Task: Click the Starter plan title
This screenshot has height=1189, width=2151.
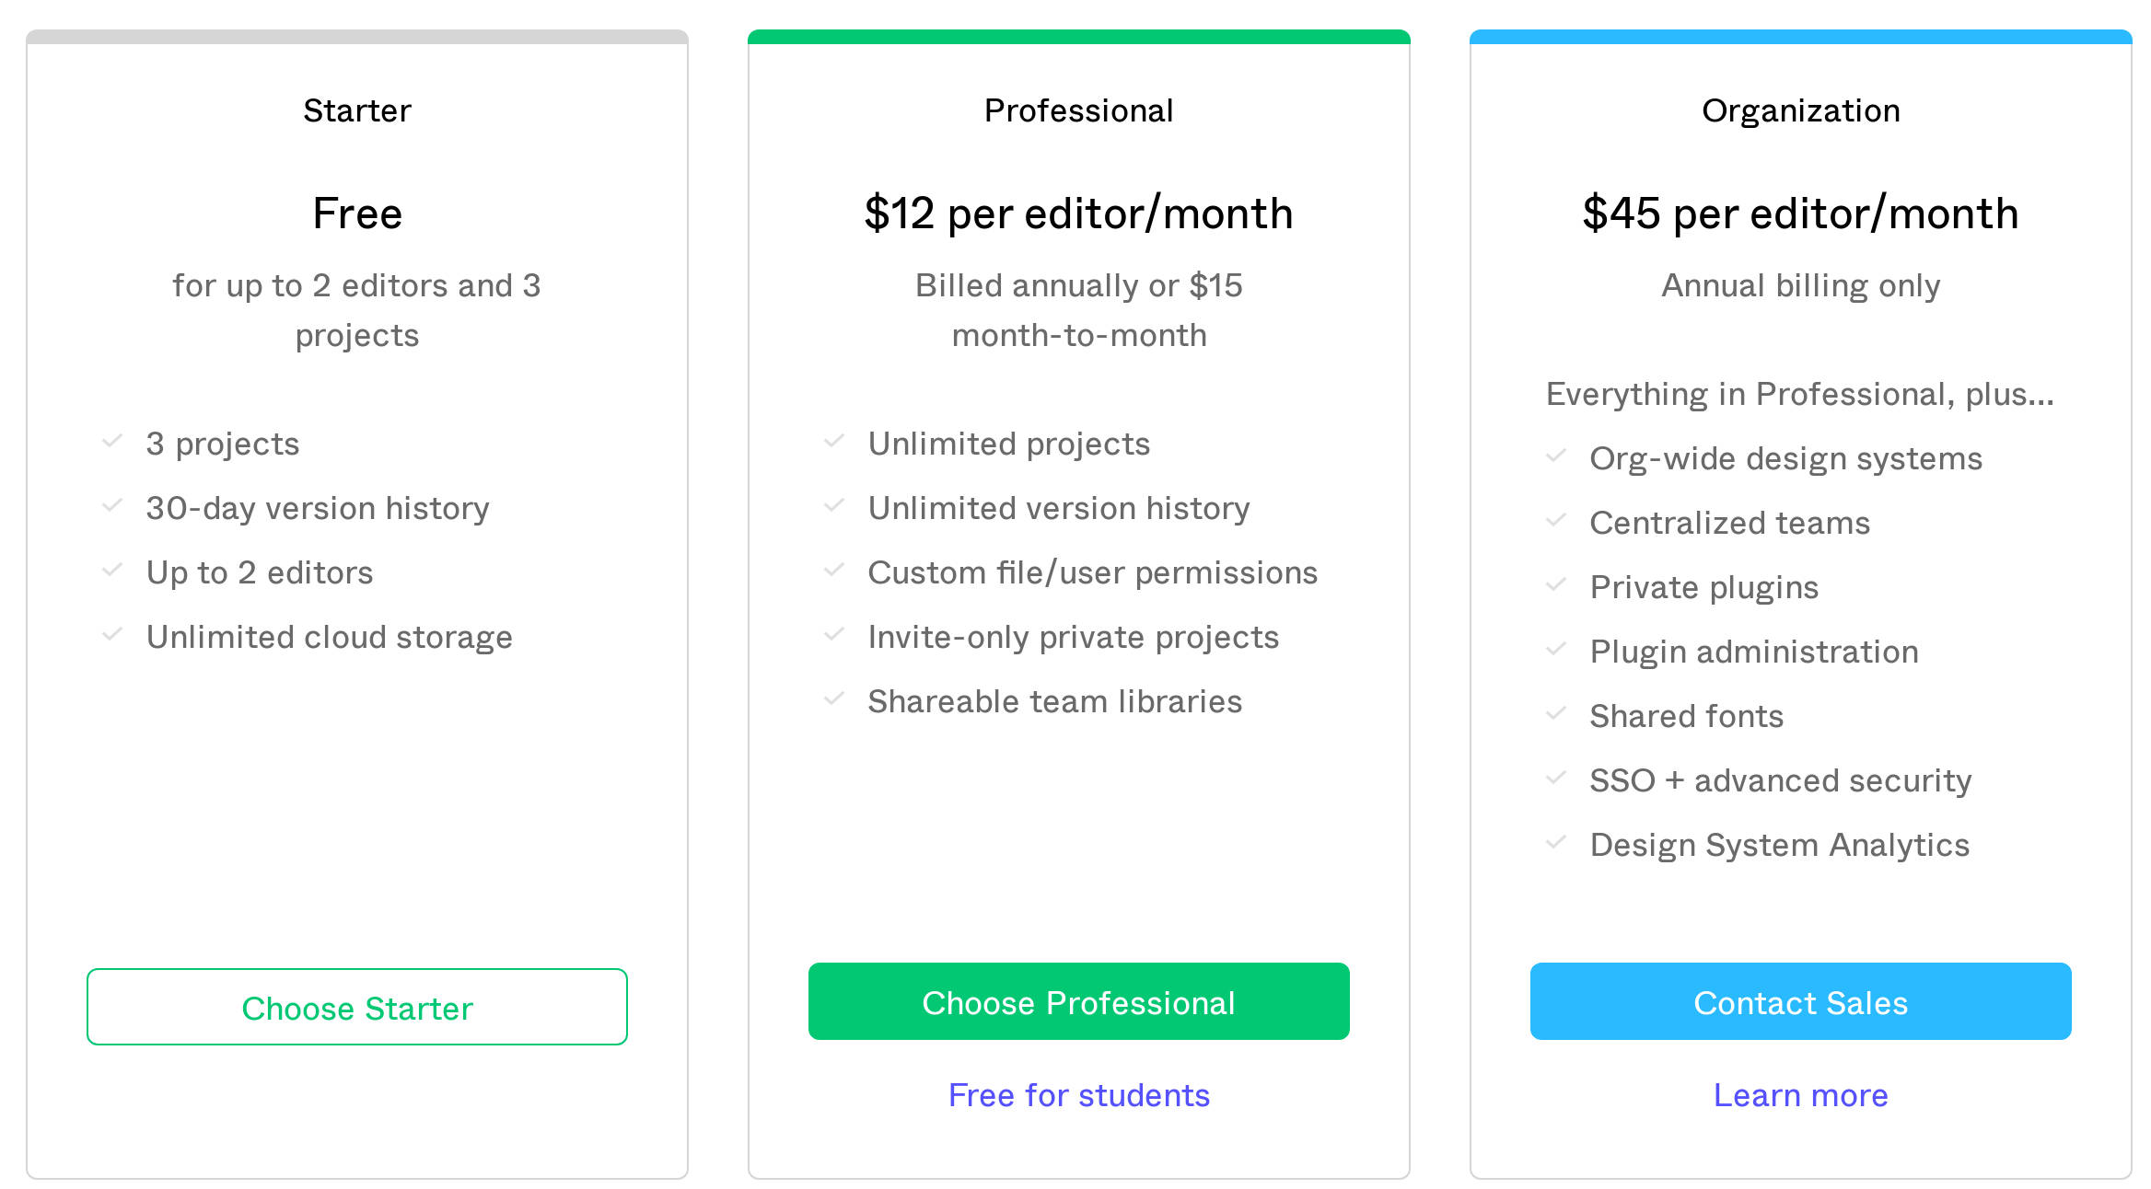Action: [x=357, y=110]
